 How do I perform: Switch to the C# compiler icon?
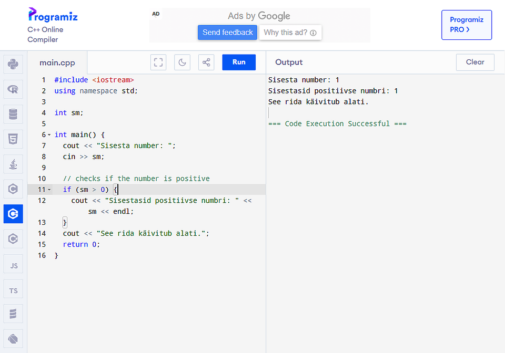[13, 238]
